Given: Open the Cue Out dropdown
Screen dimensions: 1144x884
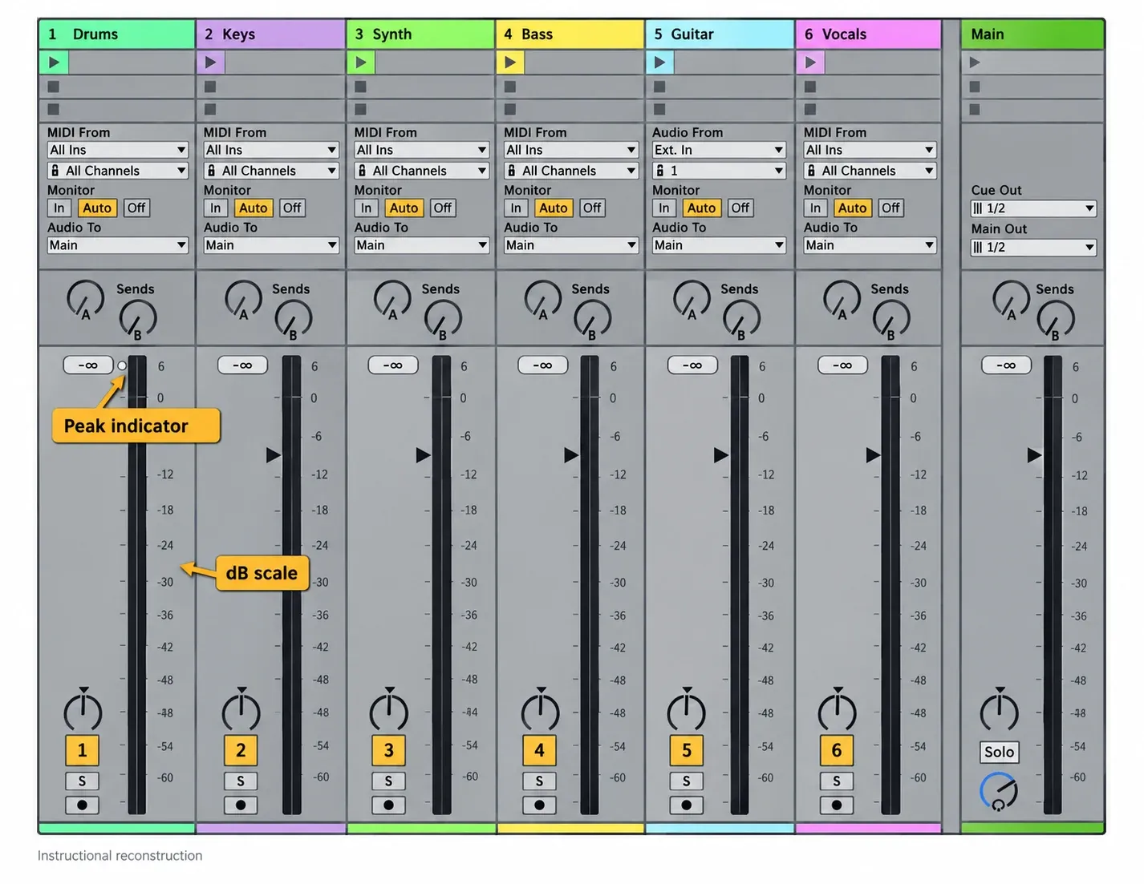Looking at the screenshot, I should [x=1033, y=208].
